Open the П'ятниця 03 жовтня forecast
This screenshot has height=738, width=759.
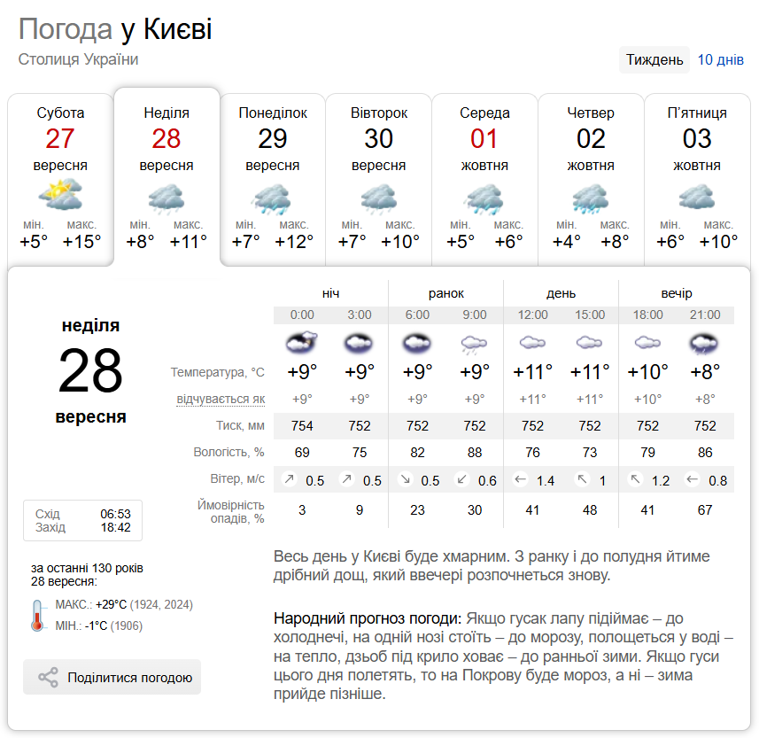[x=697, y=177]
